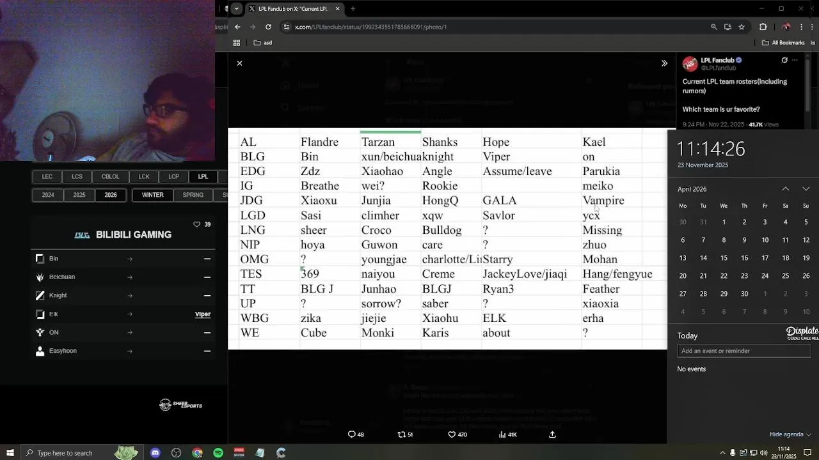Go back in the Chrome browser
Screen dimensions: 819x460
tap(237, 27)
